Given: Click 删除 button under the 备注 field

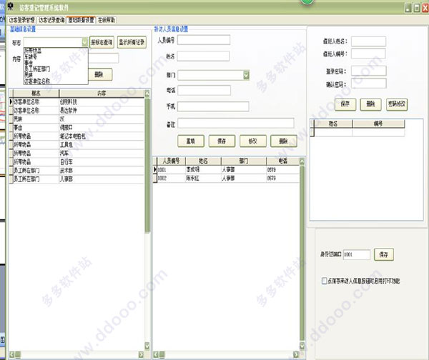Looking at the screenshot, I should 283,141.
